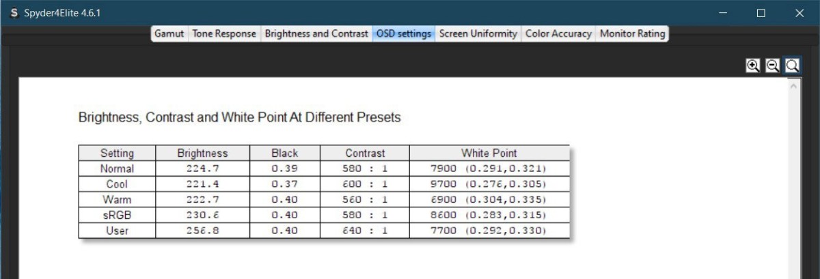Click the scrollbar up arrow of the report
Screen dimensions: 820x279
pyautogui.click(x=793, y=87)
